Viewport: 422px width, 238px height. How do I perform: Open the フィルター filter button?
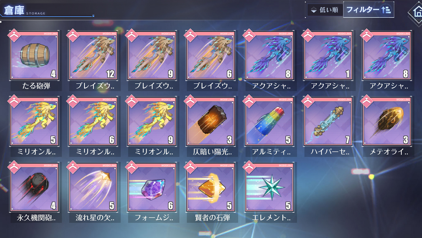[369, 10]
